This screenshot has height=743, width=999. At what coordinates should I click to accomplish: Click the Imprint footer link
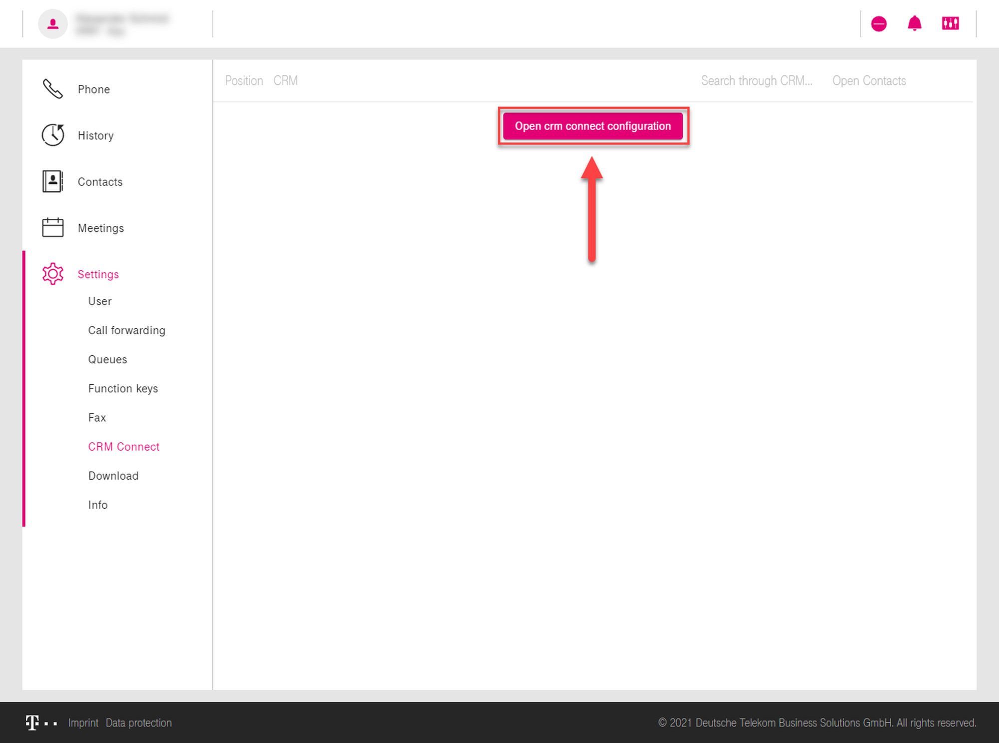pos(83,723)
